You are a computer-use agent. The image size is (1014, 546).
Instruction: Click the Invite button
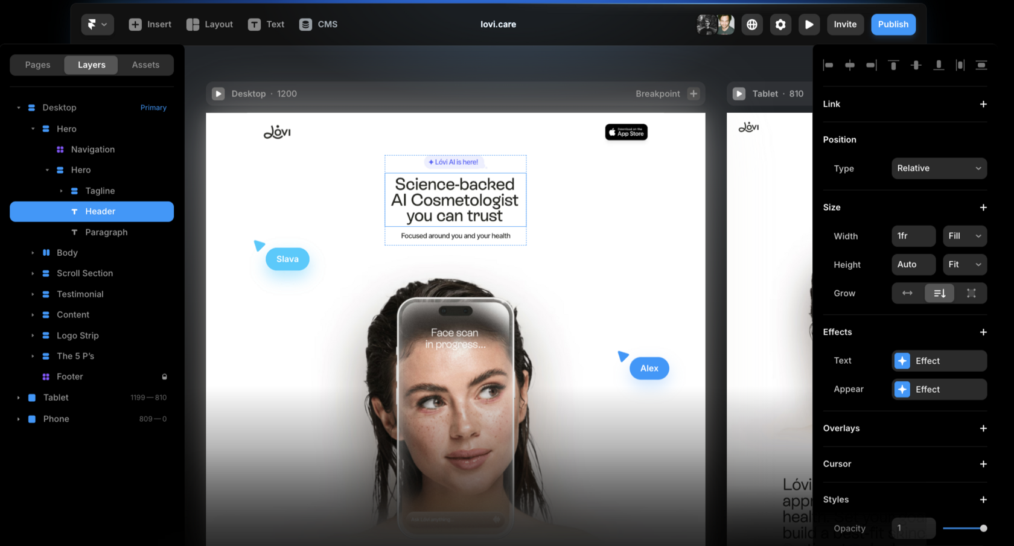click(x=845, y=24)
